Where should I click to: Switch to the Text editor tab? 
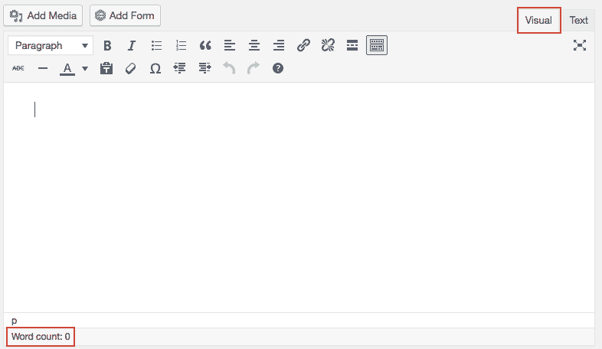(578, 21)
